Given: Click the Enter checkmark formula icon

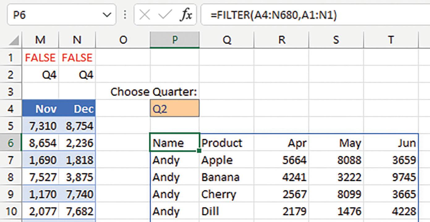Looking at the screenshot, I should [165, 15].
